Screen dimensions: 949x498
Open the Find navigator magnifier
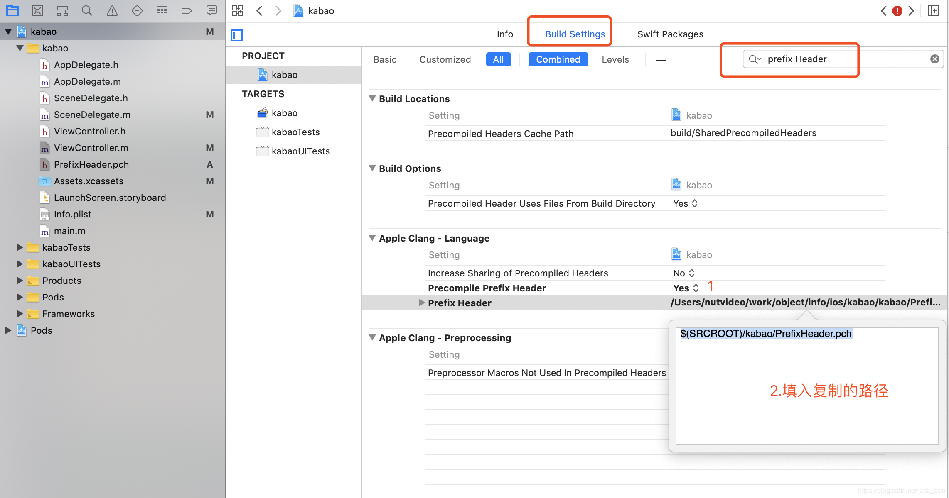[87, 11]
